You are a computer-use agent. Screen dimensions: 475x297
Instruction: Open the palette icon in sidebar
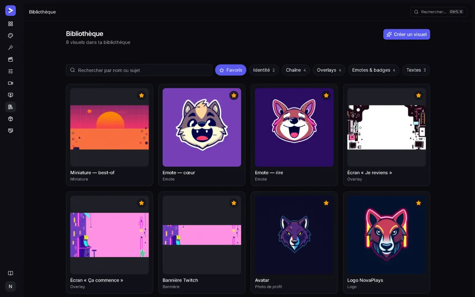coord(11,36)
